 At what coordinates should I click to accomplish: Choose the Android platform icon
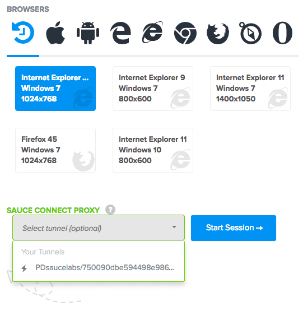88,33
